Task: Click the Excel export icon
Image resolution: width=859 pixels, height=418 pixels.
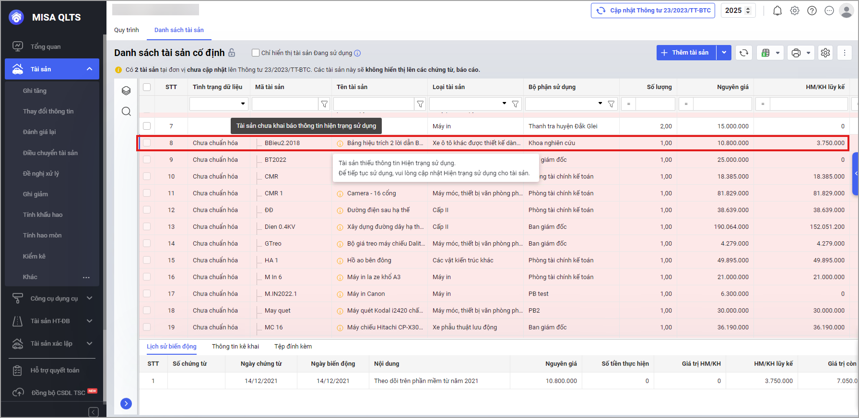Action: coord(766,53)
